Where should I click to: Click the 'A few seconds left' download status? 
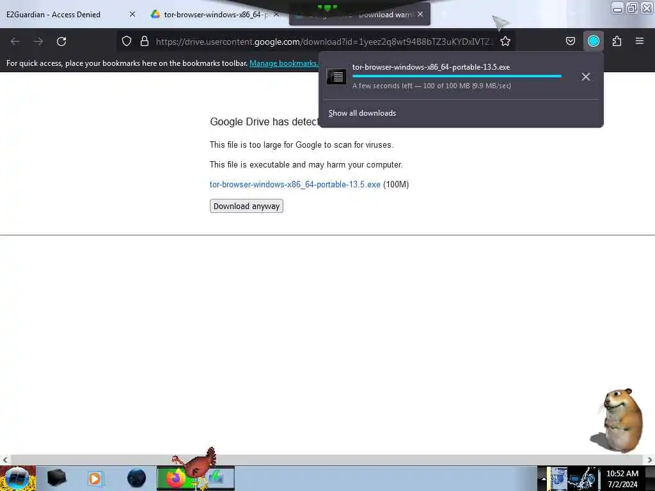pos(432,86)
